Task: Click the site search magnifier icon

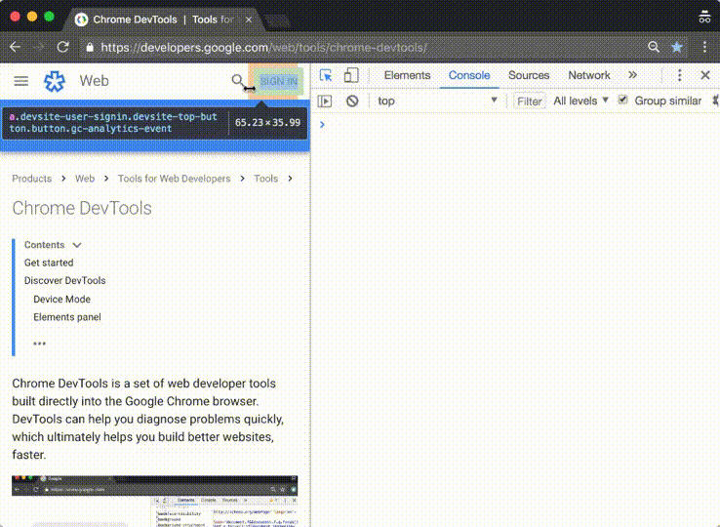Action: coord(237,81)
